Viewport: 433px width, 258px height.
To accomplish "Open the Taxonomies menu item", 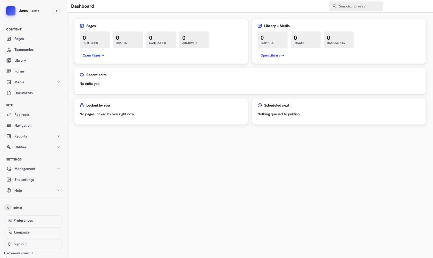I will click(34, 50).
